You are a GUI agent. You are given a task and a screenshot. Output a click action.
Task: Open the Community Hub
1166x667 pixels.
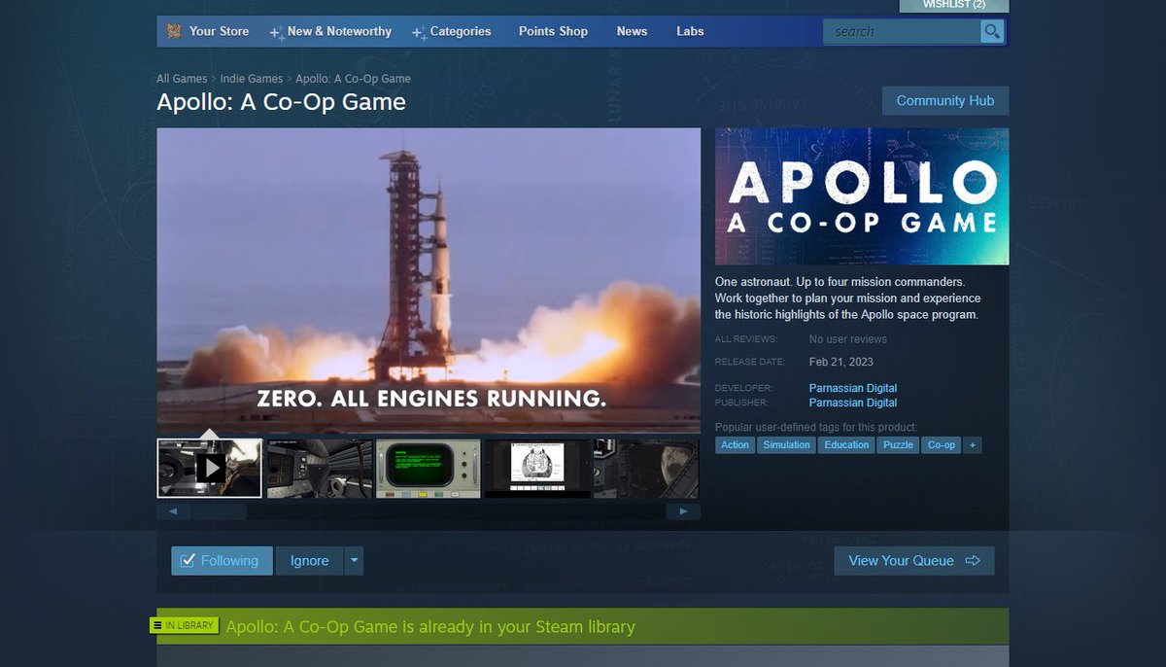[945, 101]
